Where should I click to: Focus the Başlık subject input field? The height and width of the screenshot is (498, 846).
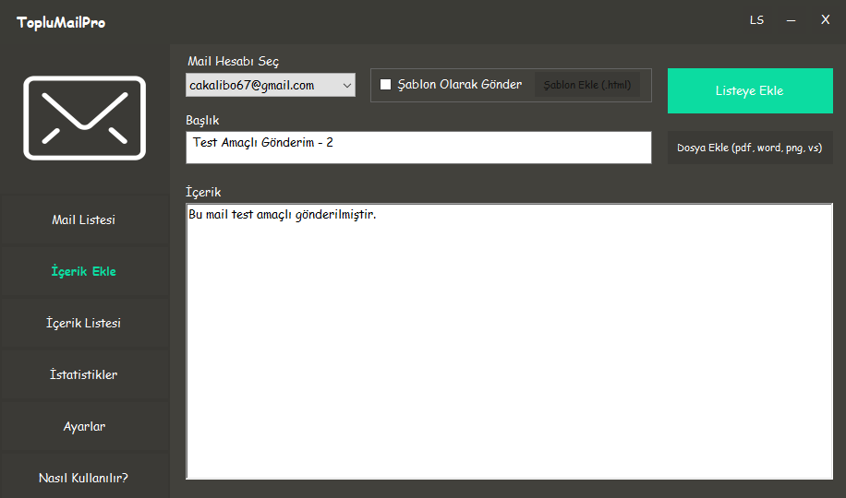pyautogui.click(x=418, y=148)
